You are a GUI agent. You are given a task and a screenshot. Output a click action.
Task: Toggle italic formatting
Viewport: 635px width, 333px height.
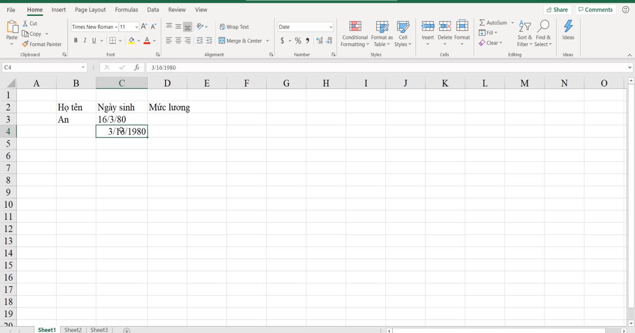coord(84,40)
